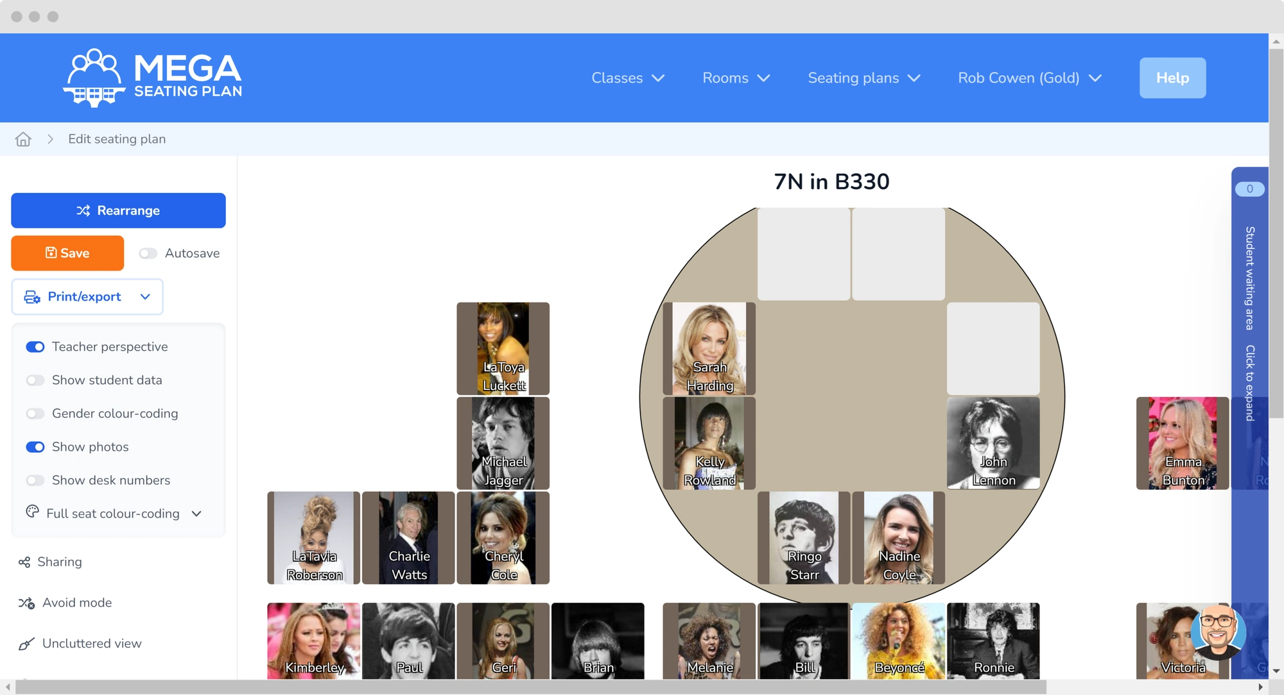This screenshot has height=695, width=1284.
Task: Select Geri's seat
Action: coord(503,641)
